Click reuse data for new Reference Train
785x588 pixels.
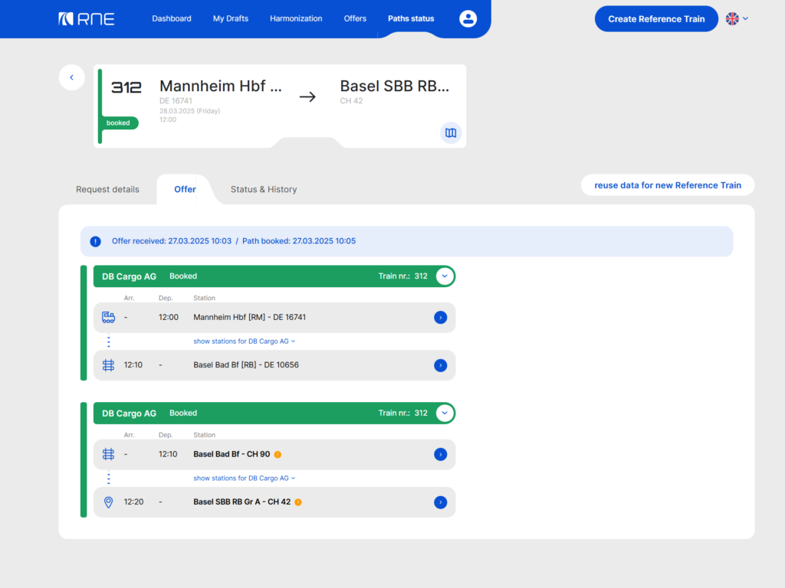pyautogui.click(x=667, y=185)
